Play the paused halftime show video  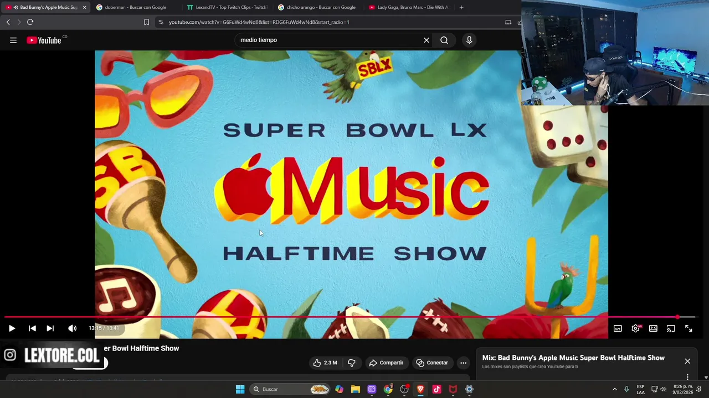coord(12,328)
